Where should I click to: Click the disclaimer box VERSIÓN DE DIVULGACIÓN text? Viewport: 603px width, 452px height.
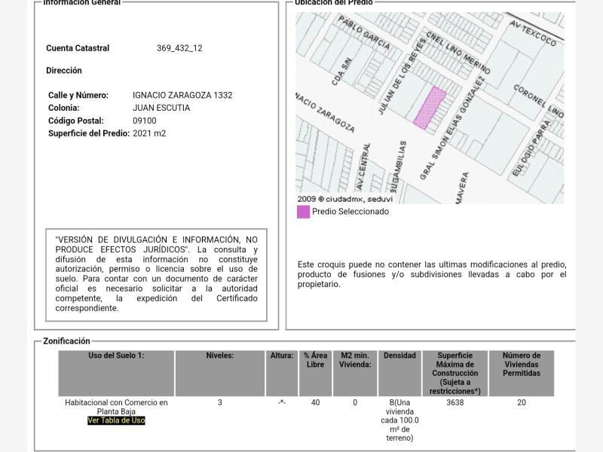click(157, 274)
